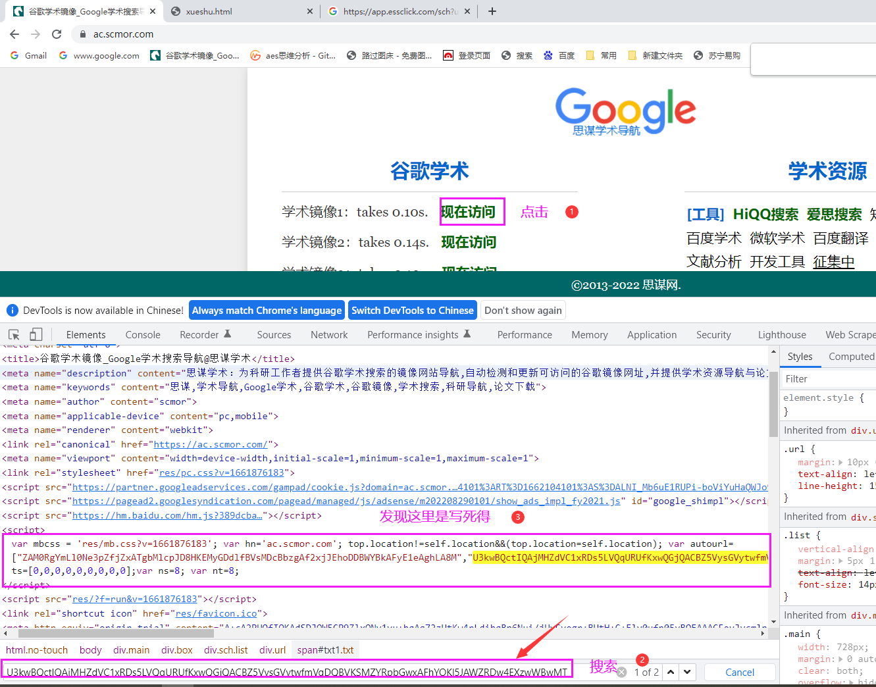Jump to the next search result
This screenshot has height=687, width=876.
click(x=687, y=672)
